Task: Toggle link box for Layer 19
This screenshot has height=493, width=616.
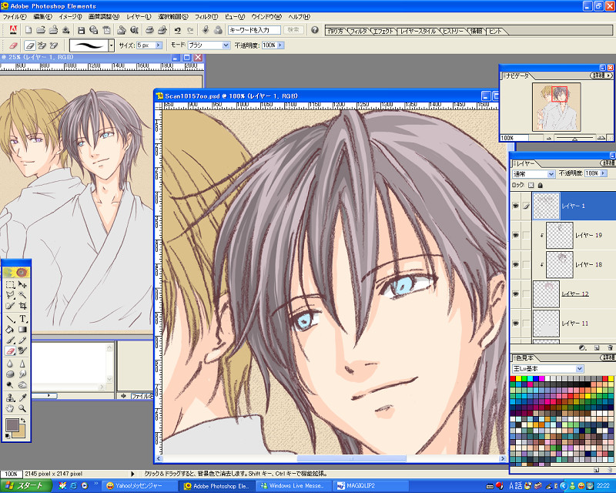Action: (526, 235)
